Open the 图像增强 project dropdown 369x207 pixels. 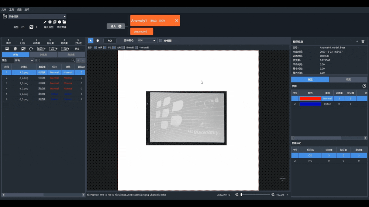pos(37,17)
